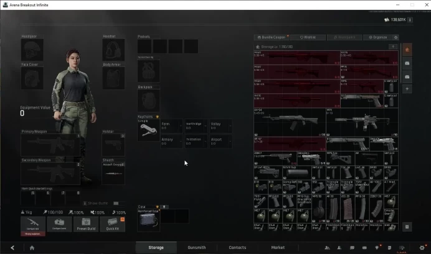Open the friends icon in bottom bar
The width and height of the screenshot is (431, 254).
(x=327, y=248)
